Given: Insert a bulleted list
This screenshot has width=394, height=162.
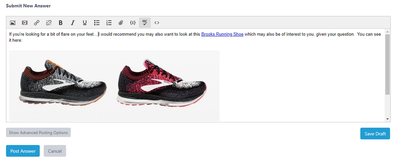Looking at the screenshot, I should [x=97, y=23].
